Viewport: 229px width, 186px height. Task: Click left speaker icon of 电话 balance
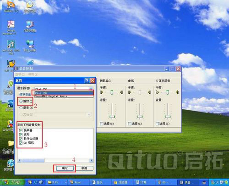[130, 92]
